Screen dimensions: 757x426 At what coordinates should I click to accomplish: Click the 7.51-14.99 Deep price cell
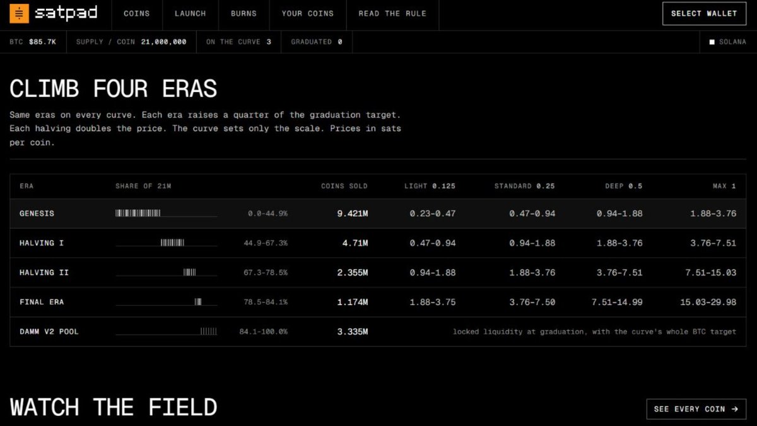point(617,302)
